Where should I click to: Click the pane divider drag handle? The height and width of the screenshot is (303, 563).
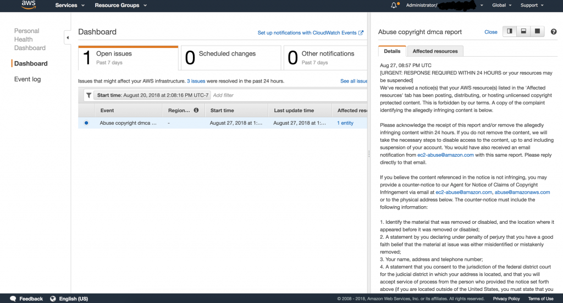369,153
